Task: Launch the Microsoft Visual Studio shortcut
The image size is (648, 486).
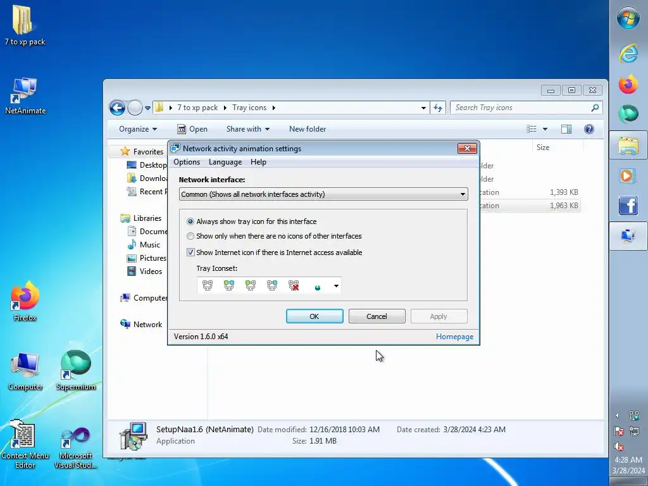Action: click(x=76, y=447)
